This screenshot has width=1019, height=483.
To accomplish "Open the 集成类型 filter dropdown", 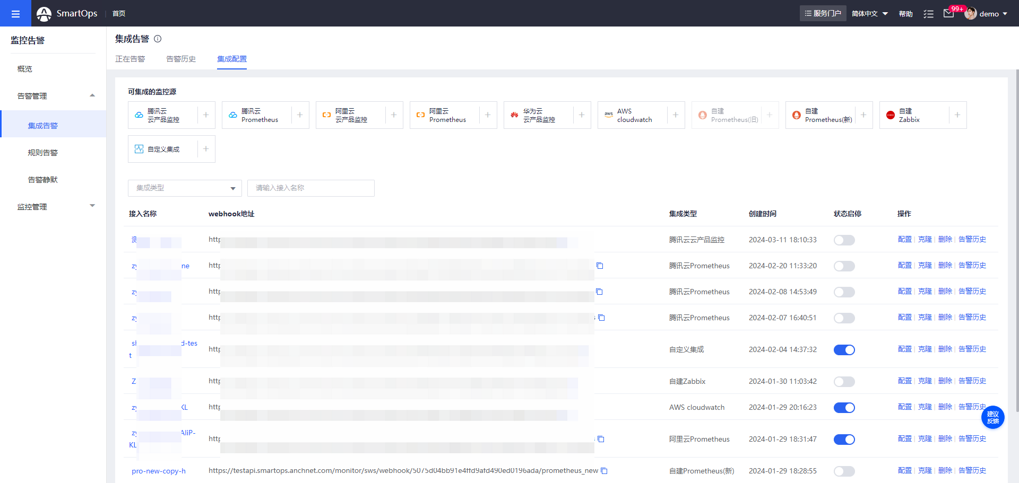I will point(185,188).
